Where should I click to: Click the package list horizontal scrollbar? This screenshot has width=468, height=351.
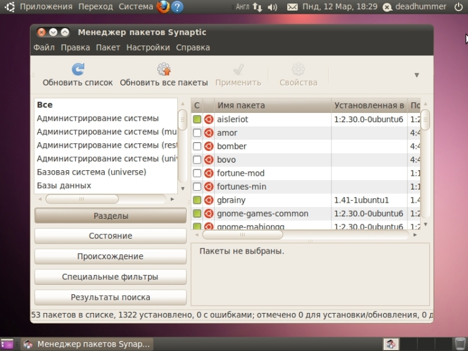(x=242, y=235)
